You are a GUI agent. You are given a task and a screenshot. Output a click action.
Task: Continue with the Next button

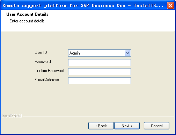pyautogui.click(x=127, y=126)
